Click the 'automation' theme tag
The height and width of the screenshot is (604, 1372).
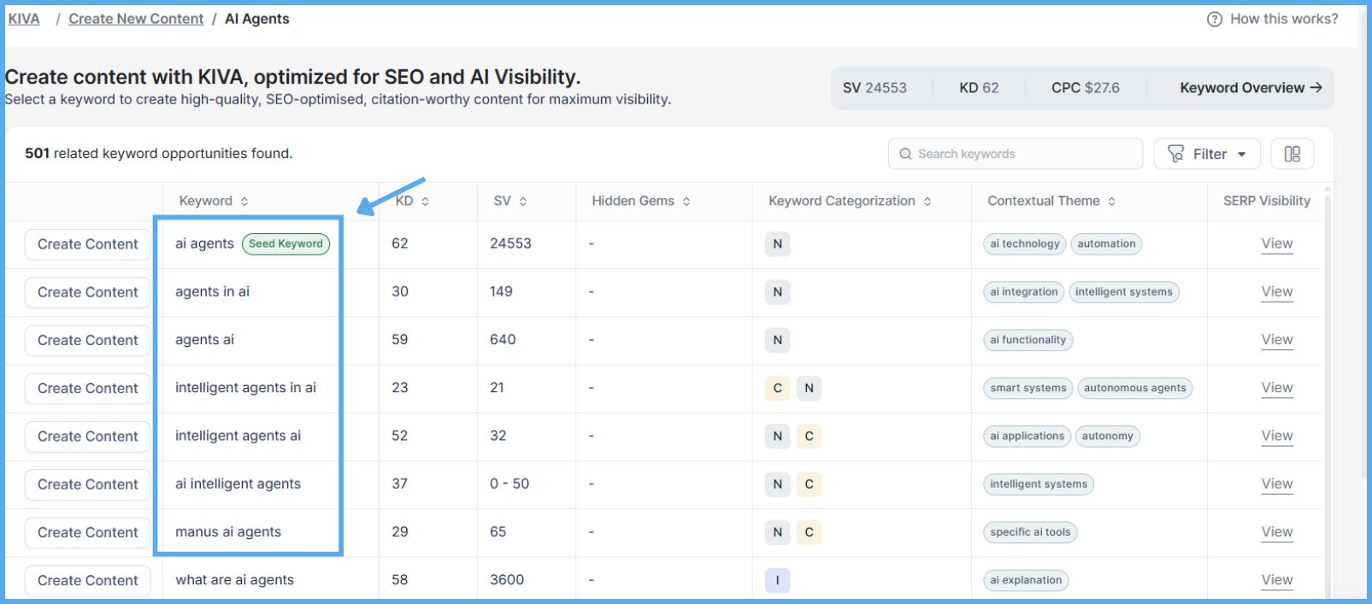point(1106,244)
